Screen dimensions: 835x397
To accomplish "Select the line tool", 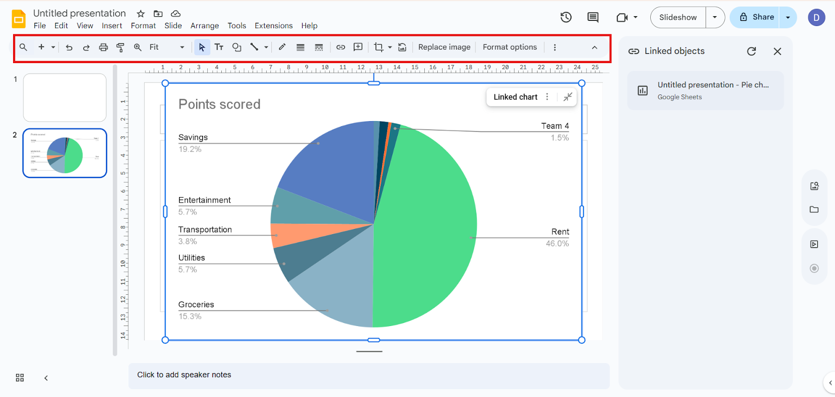I will 254,47.
